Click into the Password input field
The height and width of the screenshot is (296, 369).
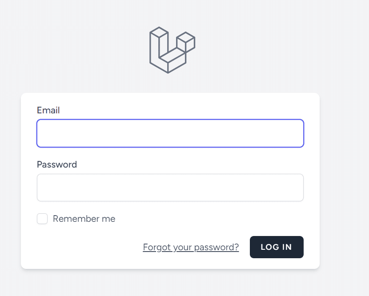[170, 188]
